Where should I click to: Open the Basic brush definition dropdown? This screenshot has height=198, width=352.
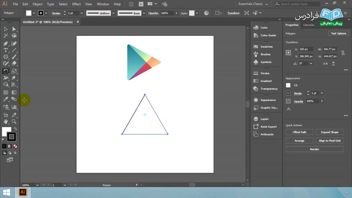tap(144, 13)
